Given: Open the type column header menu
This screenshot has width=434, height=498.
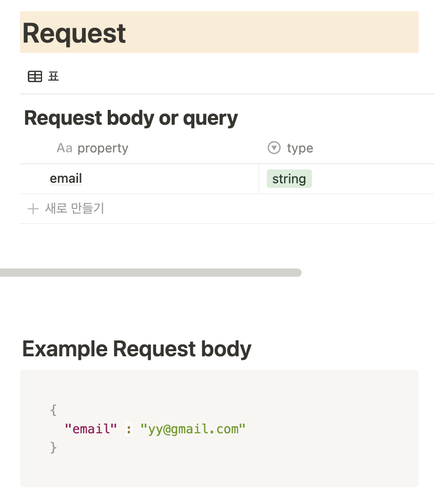Looking at the screenshot, I should click(x=300, y=148).
